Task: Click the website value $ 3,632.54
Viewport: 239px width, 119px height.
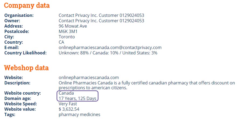Action: (x=69, y=109)
